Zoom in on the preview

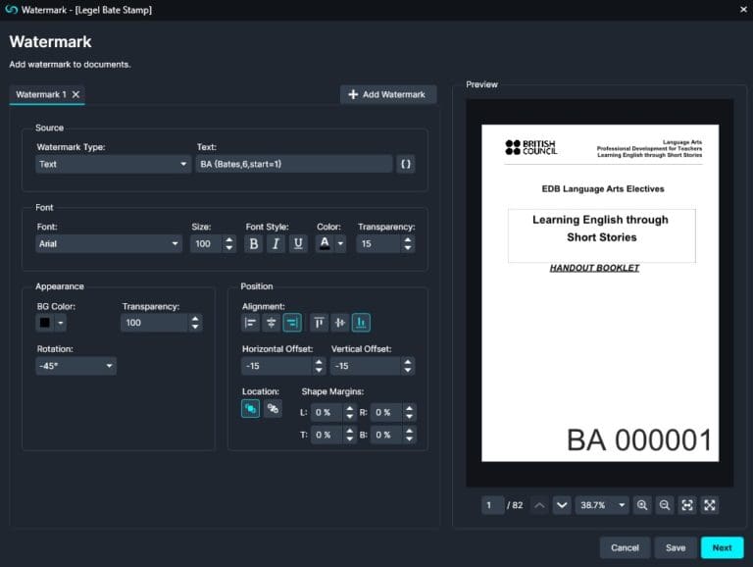642,505
